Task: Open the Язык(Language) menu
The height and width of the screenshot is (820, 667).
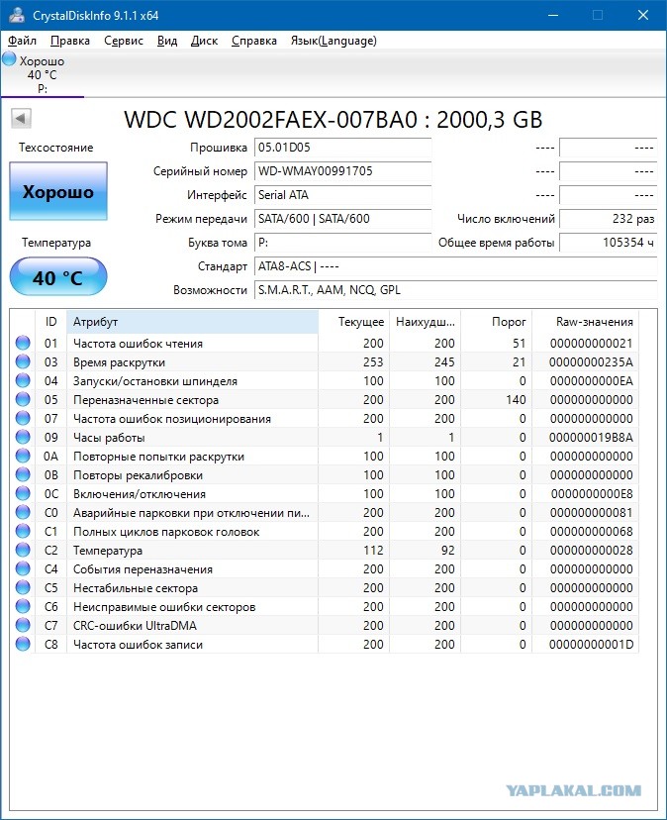Action: [333, 41]
